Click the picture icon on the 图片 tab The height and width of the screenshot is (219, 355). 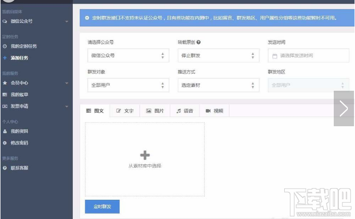pyautogui.click(x=149, y=111)
